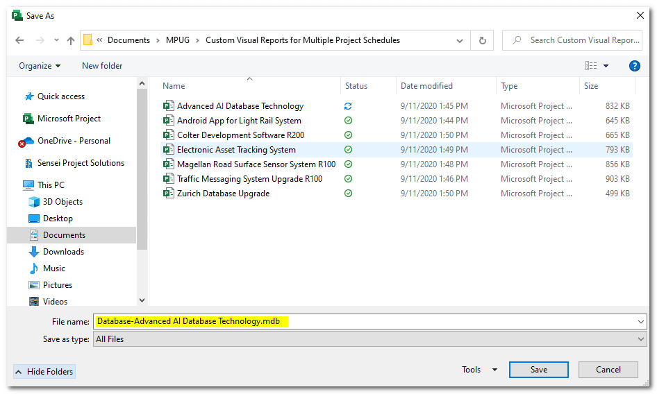Sort files by Size column header
Viewport: 657px width, 394px height.
[x=591, y=86]
